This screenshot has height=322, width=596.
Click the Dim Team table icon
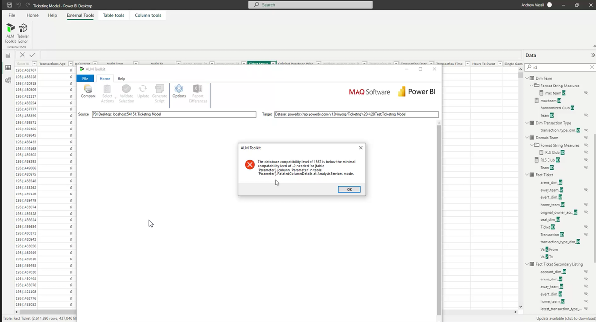coord(532,78)
